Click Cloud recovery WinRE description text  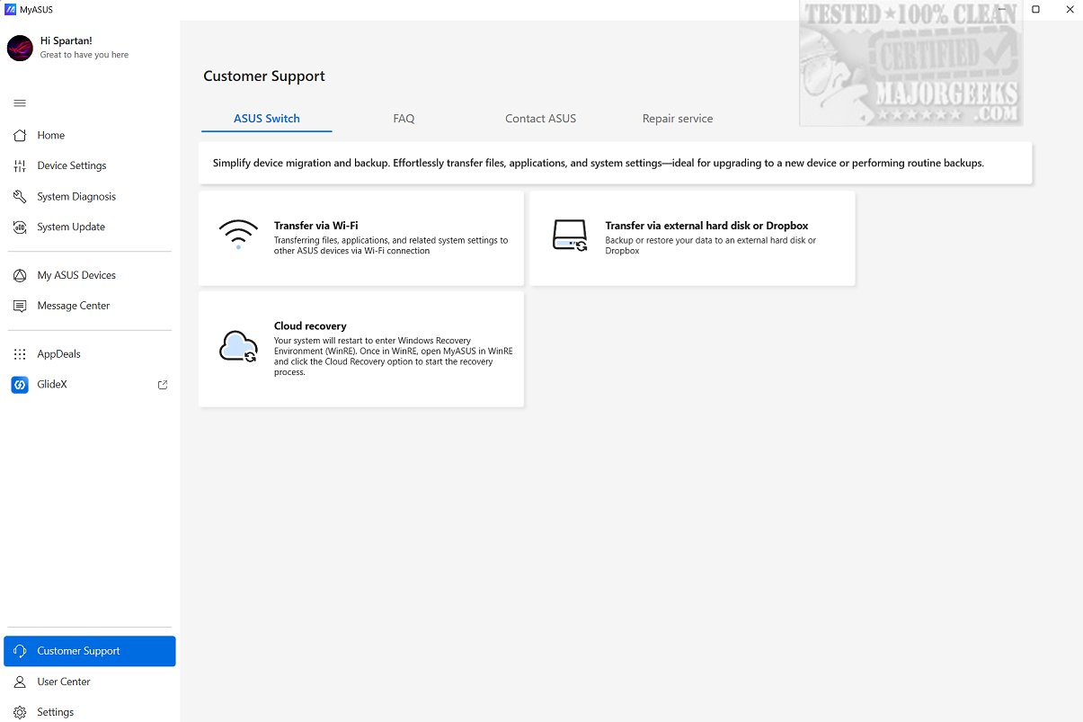[x=393, y=356]
